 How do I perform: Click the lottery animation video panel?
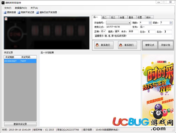47,33
